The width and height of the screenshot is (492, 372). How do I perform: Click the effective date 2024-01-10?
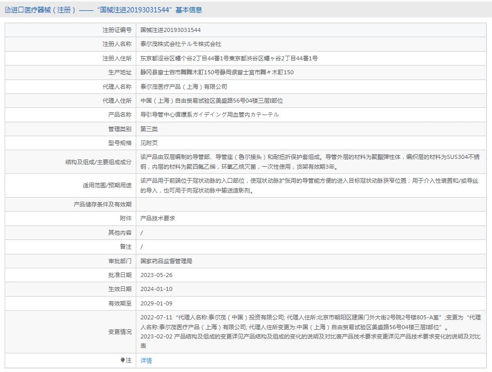click(156, 289)
